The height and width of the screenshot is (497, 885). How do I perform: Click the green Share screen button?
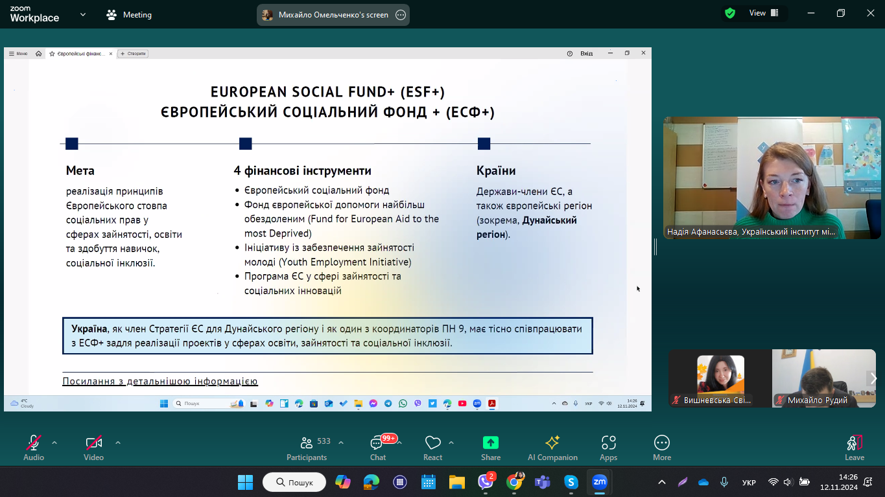tap(490, 447)
